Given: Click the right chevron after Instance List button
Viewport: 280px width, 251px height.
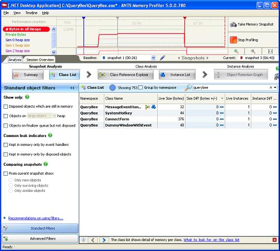Looking at the screenshot, I should [205, 75].
